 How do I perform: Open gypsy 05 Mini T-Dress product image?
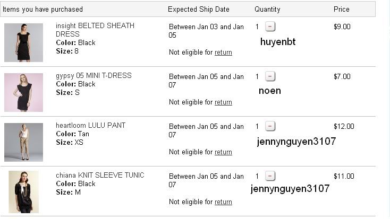pyautogui.click(x=23, y=92)
